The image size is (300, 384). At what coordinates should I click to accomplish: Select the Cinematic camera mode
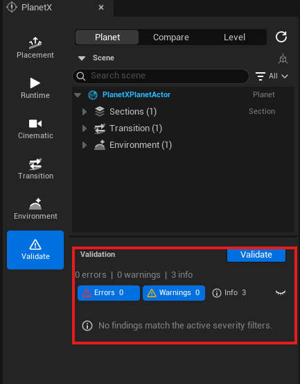coord(35,128)
